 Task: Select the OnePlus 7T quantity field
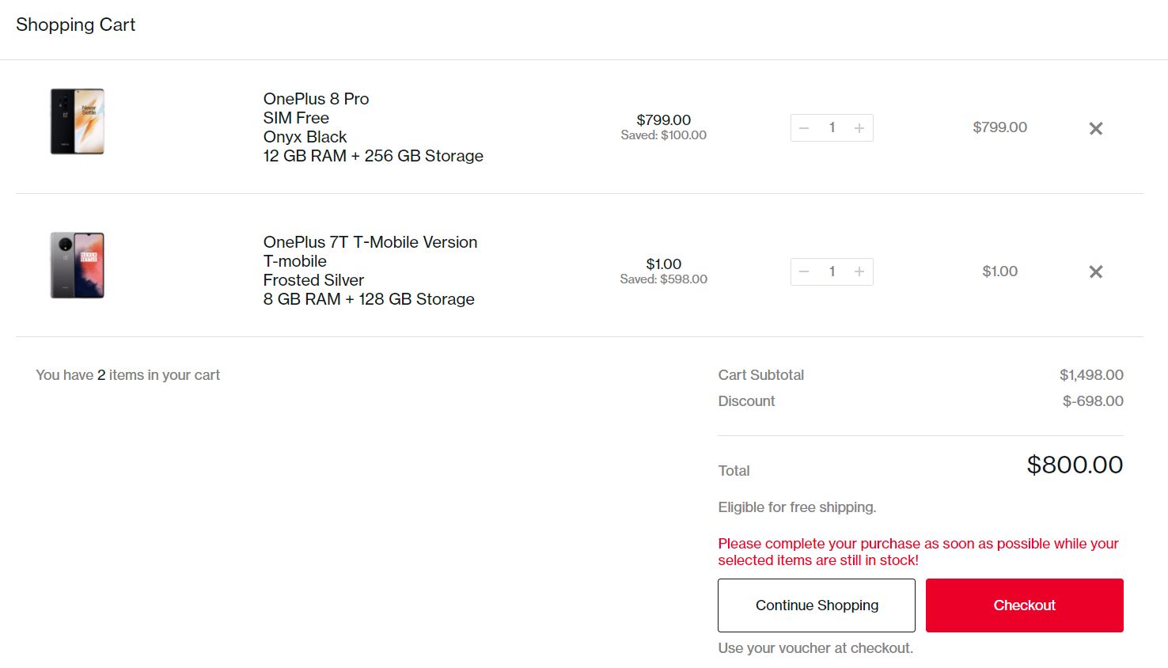point(832,272)
